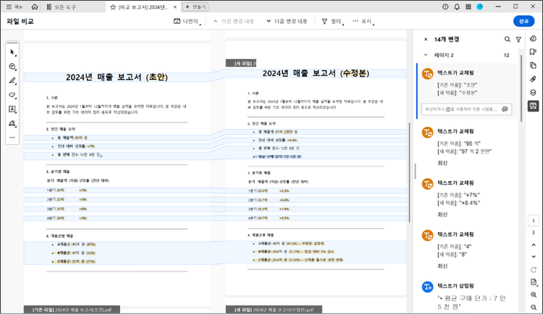Toggle the compare results panel icon

pyautogui.click(x=534, y=106)
